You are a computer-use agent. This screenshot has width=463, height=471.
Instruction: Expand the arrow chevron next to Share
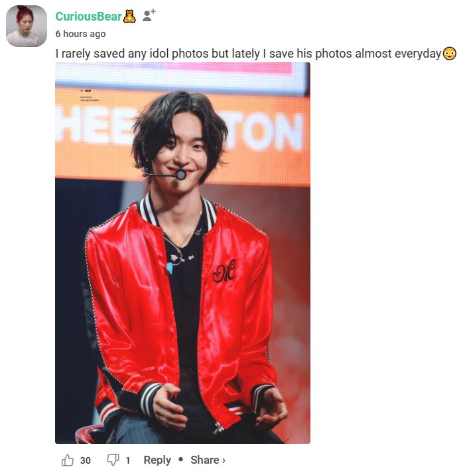tap(224, 460)
